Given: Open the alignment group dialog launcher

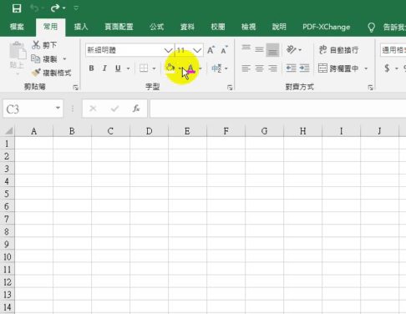Looking at the screenshot, I should pyautogui.click(x=370, y=88).
